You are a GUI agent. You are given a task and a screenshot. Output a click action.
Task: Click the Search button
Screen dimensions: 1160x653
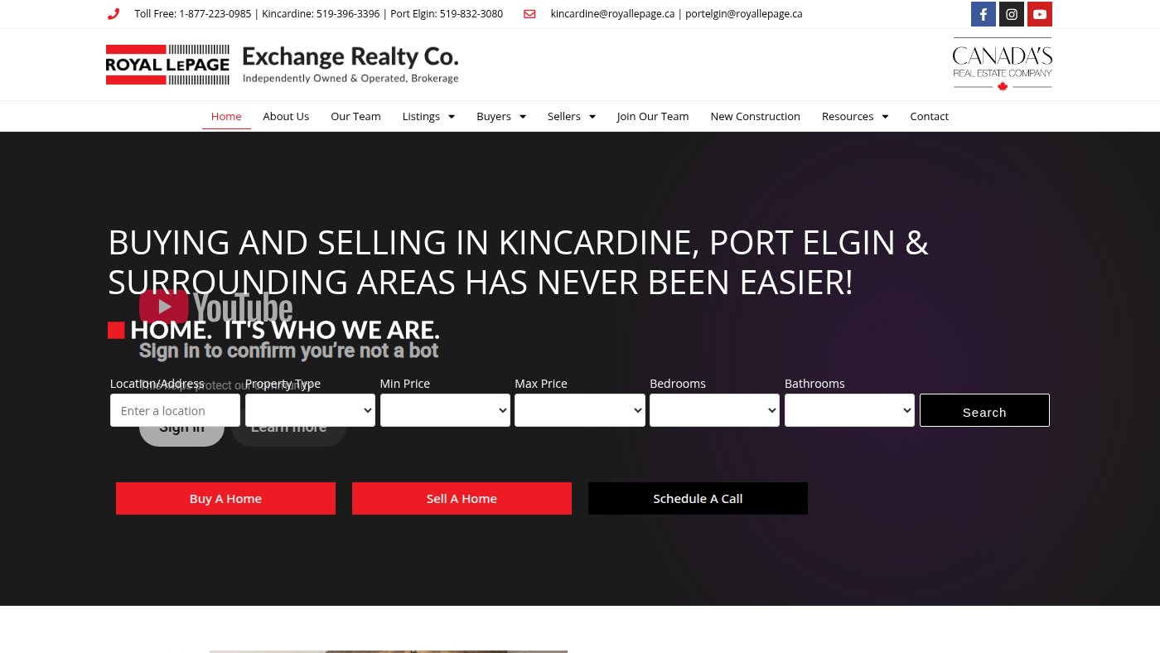[x=984, y=411]
